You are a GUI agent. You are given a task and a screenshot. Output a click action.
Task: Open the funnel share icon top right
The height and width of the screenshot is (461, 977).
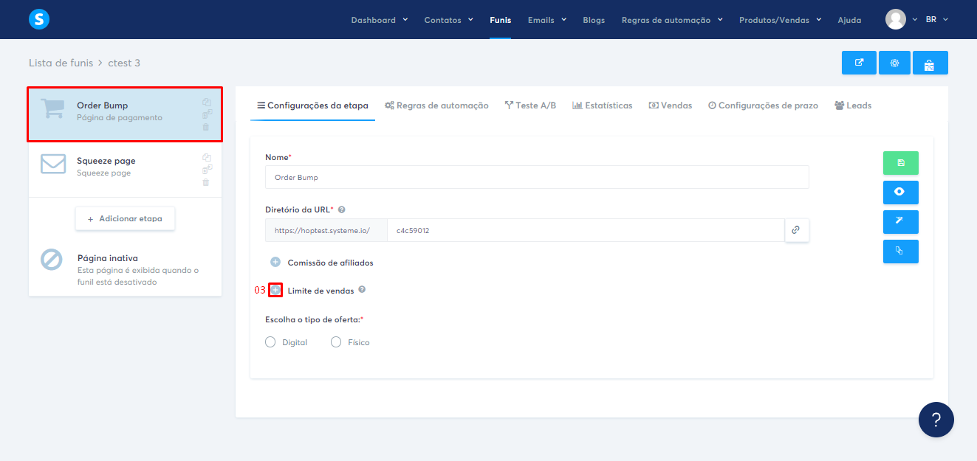click(x=859, y=63)
